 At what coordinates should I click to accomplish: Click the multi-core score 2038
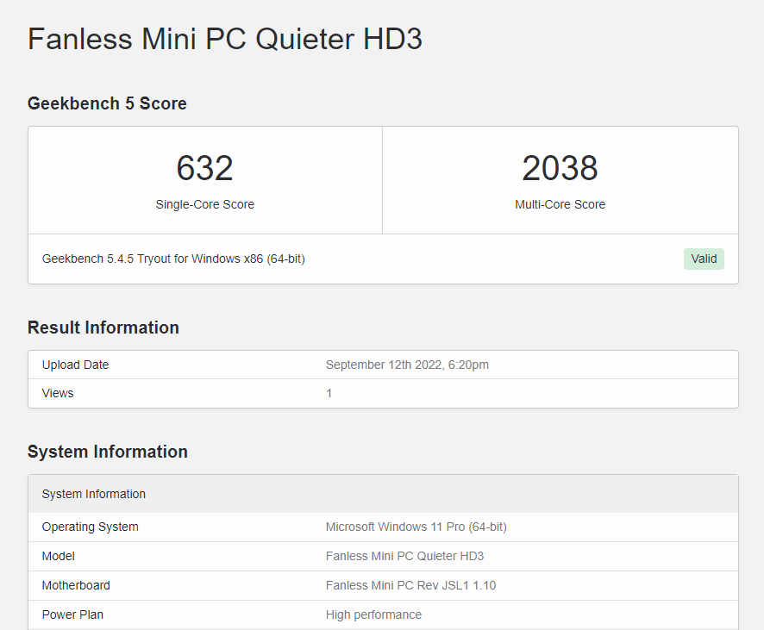[x=560, y=168]
